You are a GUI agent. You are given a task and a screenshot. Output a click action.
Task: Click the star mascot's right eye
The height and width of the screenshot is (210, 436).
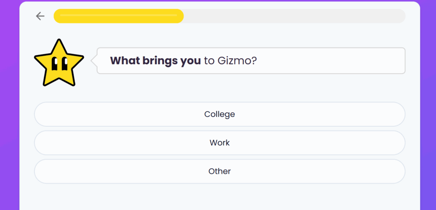64,63
